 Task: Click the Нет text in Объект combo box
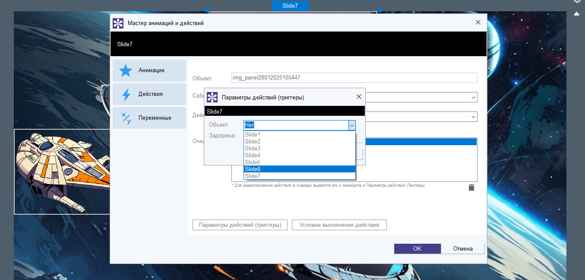click(x=250, y=125)
